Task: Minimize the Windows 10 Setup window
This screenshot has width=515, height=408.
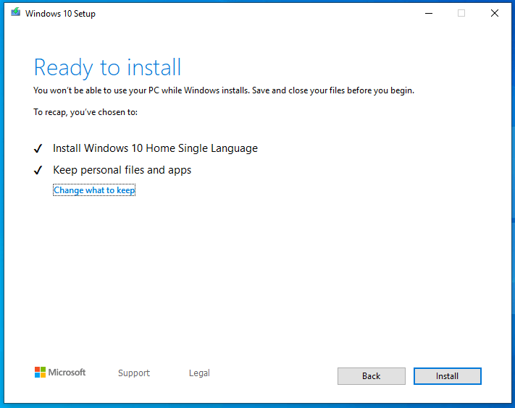Action: coord(429,13)
